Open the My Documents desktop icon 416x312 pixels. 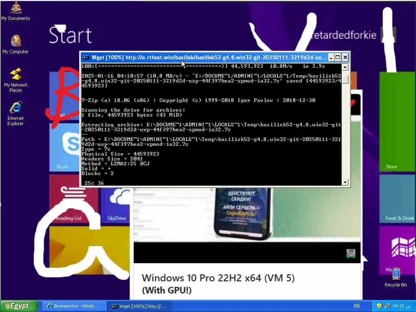pyautogui.click(x=16, y=11)
